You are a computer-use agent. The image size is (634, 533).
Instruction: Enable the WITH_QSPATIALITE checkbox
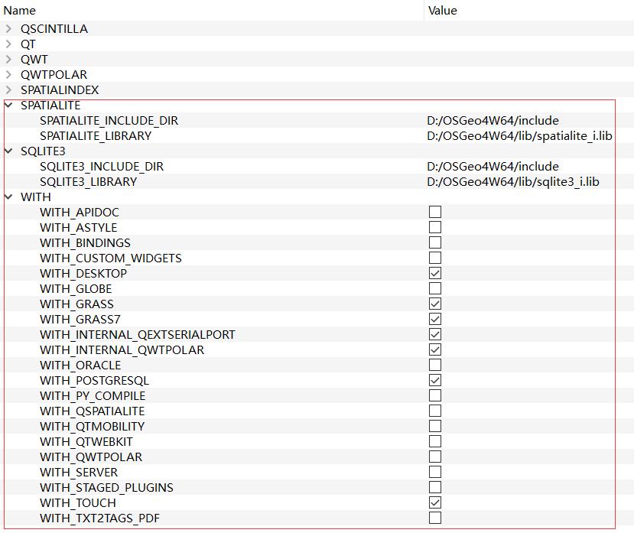[435, 411]
